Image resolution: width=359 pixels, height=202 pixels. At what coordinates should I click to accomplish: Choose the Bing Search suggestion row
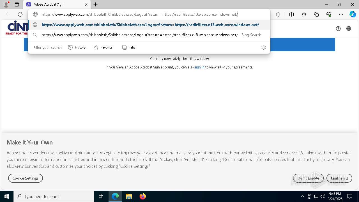(x=149, y=35)
